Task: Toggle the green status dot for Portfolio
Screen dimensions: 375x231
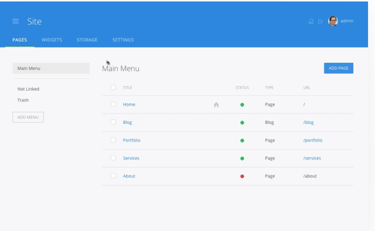Action: (x=242, y=141)
